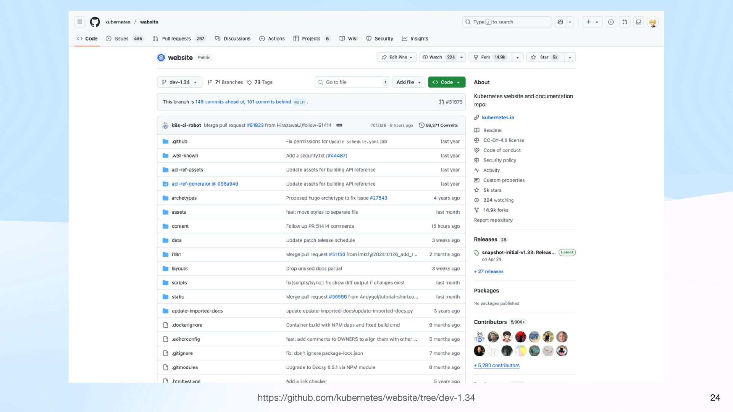Switch to the Wiki tab
Viewport: 733px width, 412px height.
349,39
